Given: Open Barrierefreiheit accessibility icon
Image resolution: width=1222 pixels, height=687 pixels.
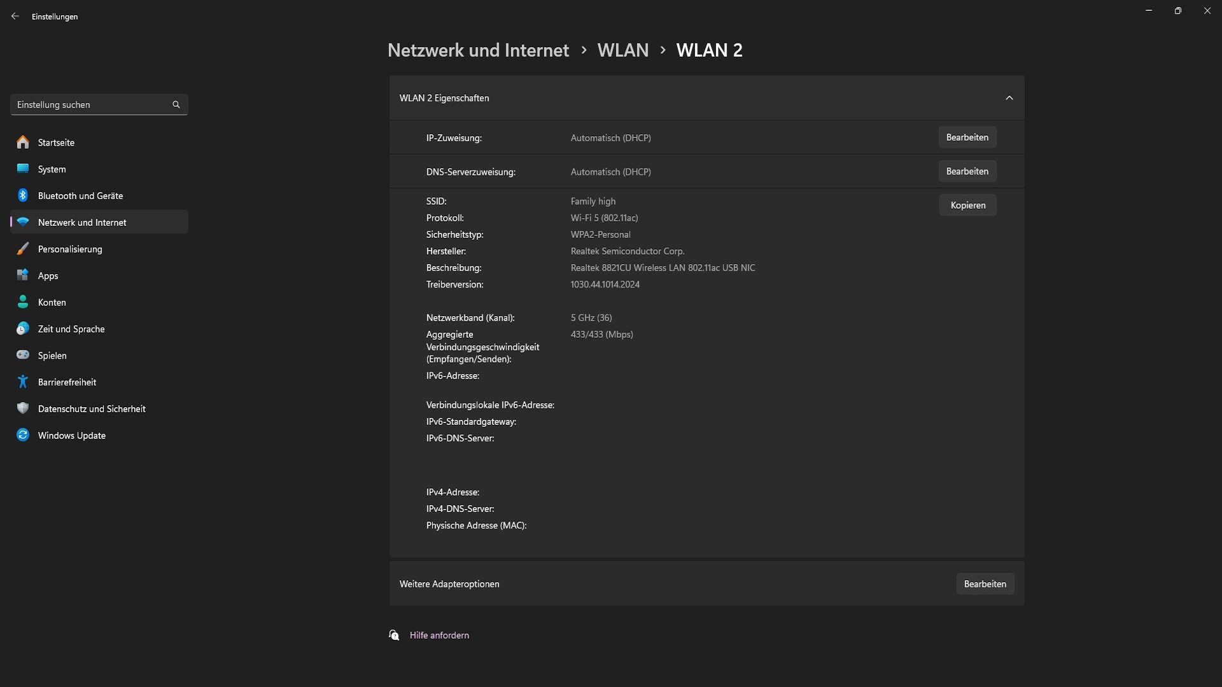Looking at the screenshot, I should point(23,382).
